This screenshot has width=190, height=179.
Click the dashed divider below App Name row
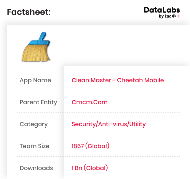98,90
